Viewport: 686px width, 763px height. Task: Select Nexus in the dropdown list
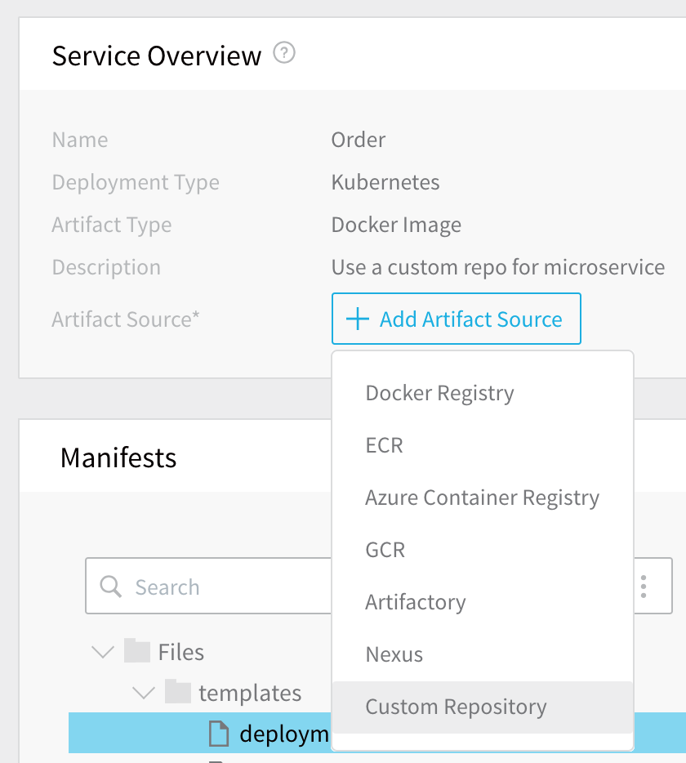click(x=483, y=654)
